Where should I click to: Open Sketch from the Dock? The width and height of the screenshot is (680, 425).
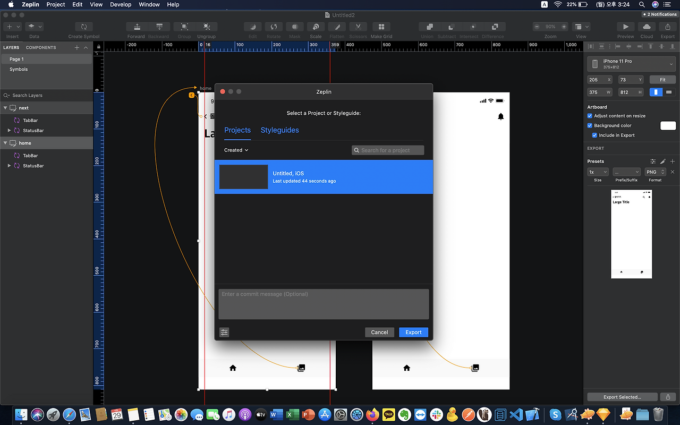(604, 414)
